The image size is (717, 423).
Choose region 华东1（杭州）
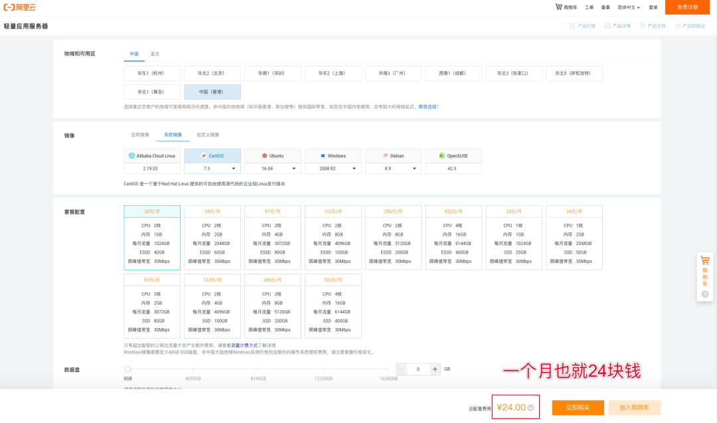(x=152, y=73)
